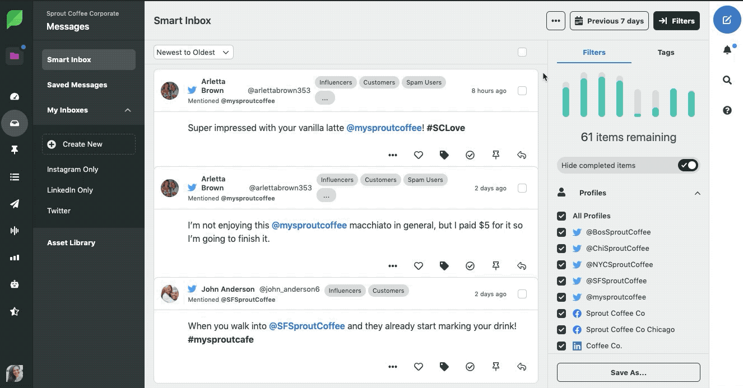Click the compose new post icon
This screenshot has height=388, width=743.
pos(727,20)
